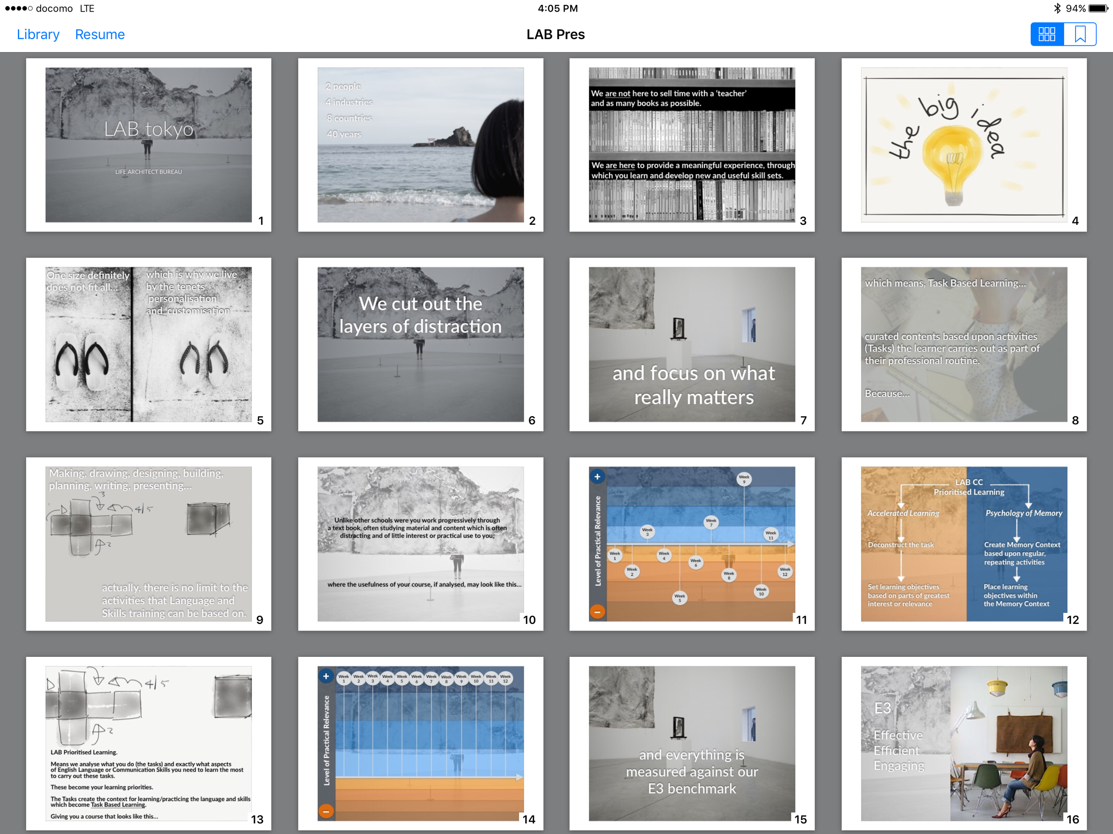Open slide 1 LAB tokyo title page
The height and width of the screenshot is (834, 1113).
pos(148,145)
